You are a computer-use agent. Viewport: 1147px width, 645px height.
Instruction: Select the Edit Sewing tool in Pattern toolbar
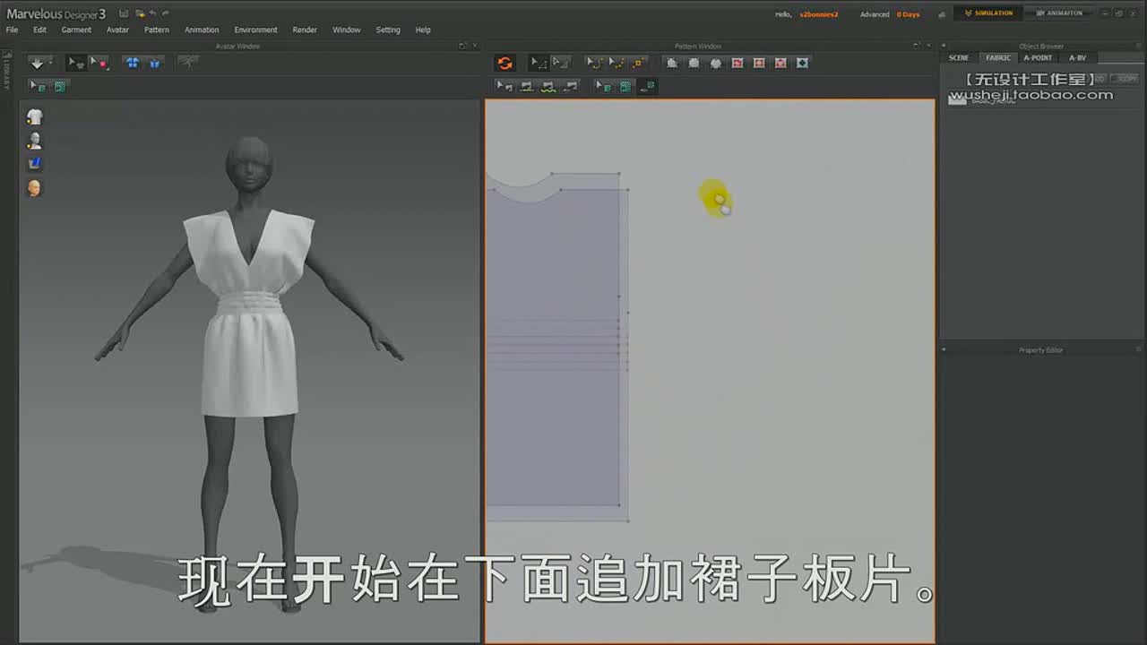coord(505,86)
